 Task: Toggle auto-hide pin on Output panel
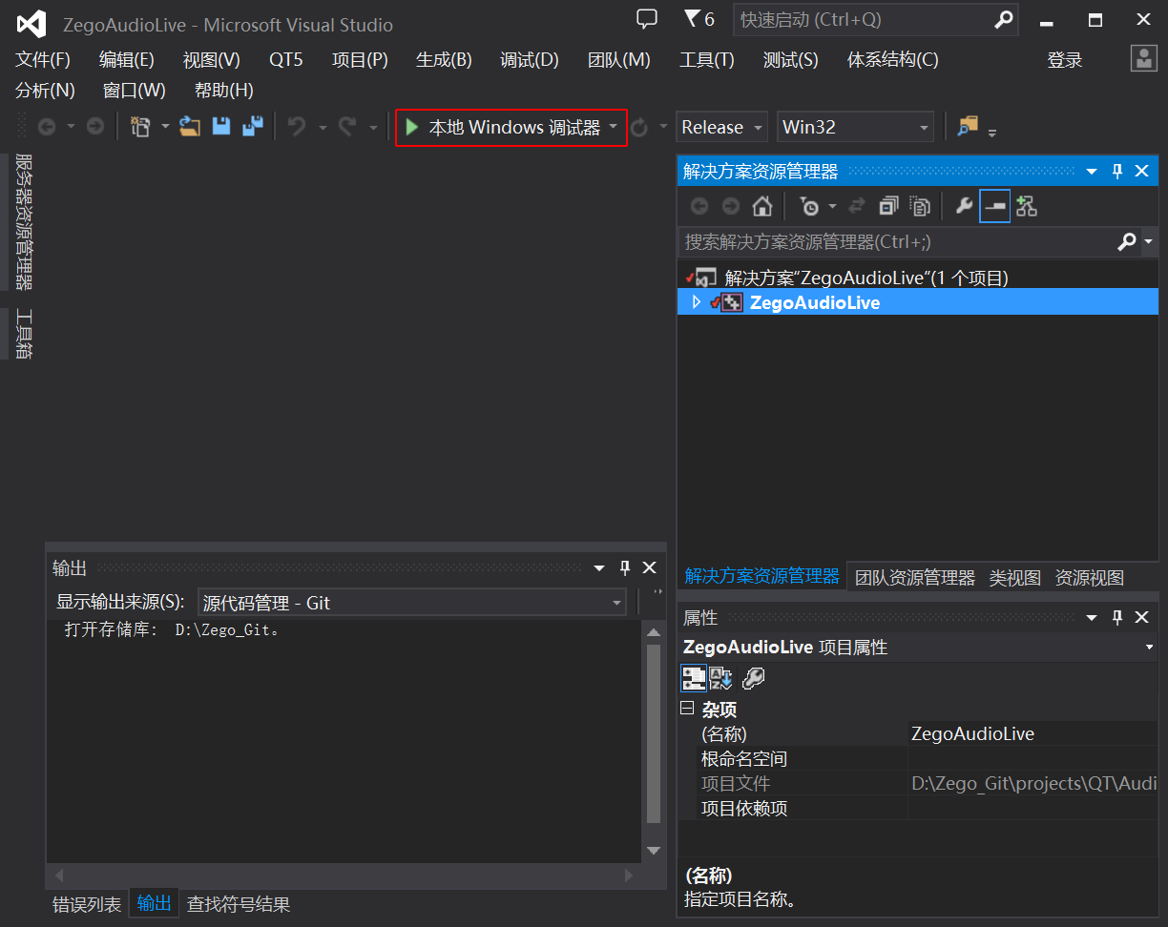click(x=625, y=567)
